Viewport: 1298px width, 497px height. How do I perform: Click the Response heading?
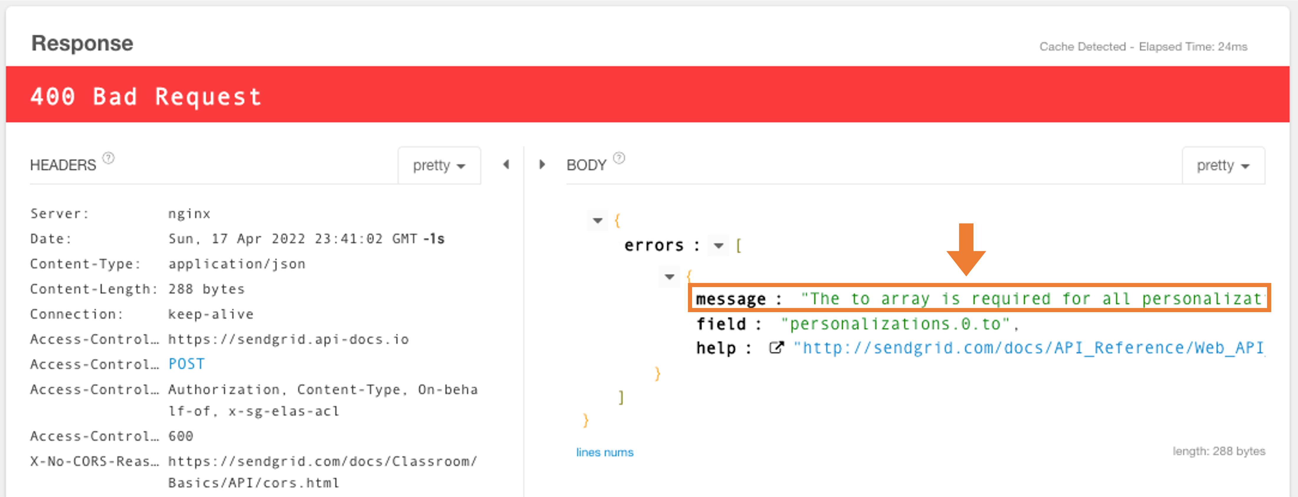click(x=82, y=43)
